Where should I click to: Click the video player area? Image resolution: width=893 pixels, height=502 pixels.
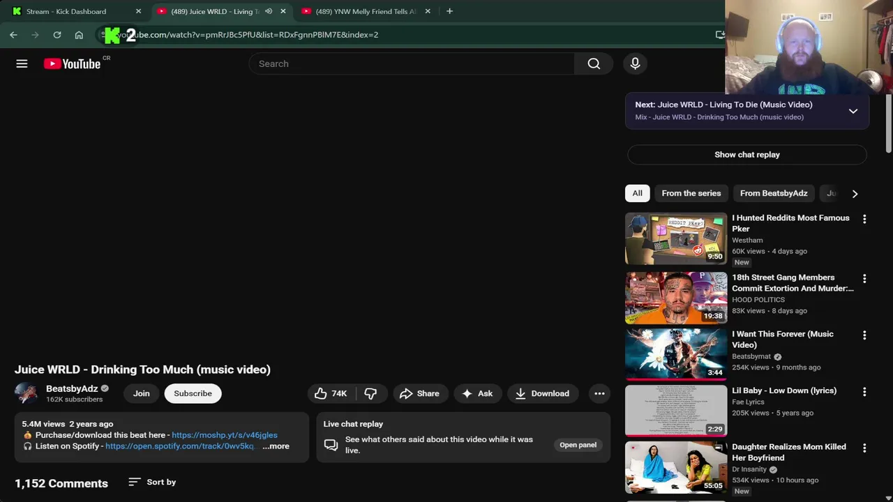pyautogui.click(x=312, y=220)
